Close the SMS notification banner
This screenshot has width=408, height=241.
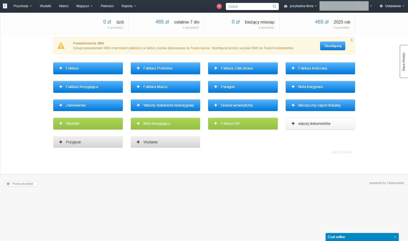pyautogui.click(x=352, y=40)
